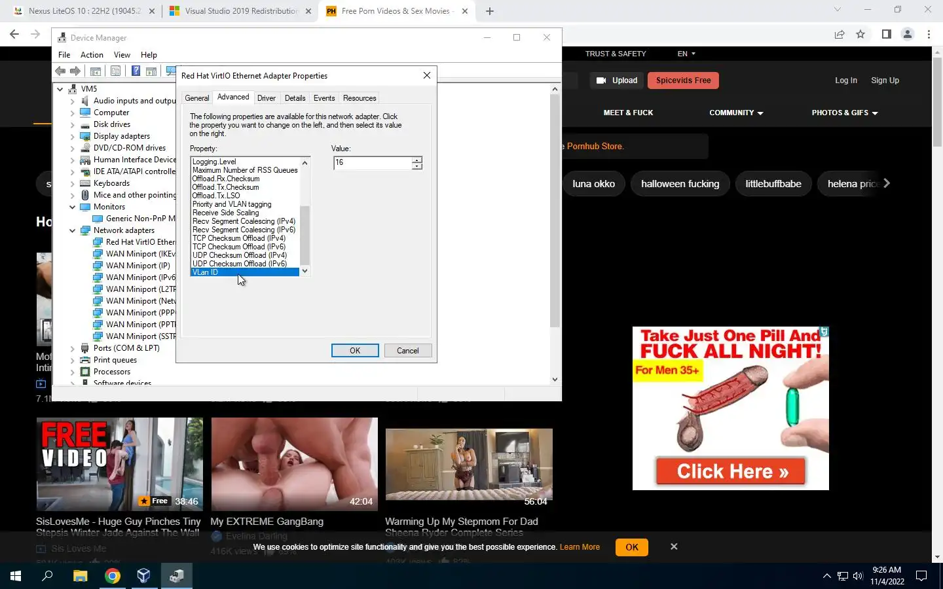Collapse the Monitors node
The width and height of the screenshot is (943, 589).
tap(72, 207)
